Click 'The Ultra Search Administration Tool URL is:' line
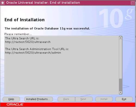136x107 pixels. click(37, 49)
